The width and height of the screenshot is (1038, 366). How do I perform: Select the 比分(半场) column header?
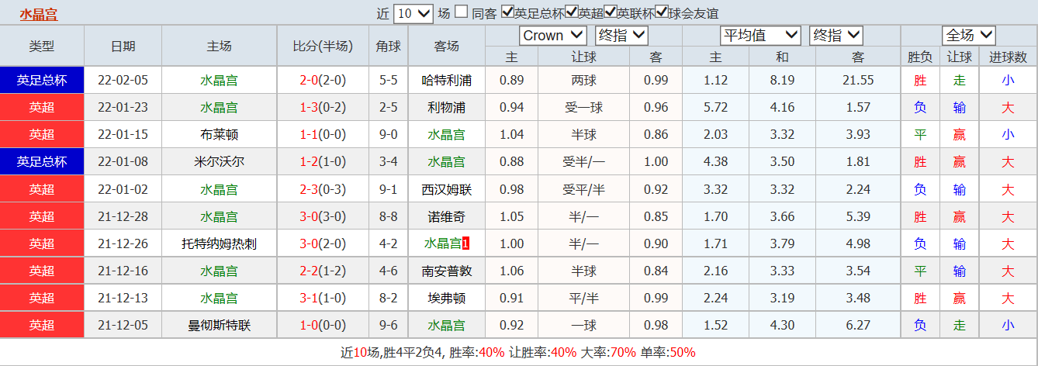tap(323, 46)
